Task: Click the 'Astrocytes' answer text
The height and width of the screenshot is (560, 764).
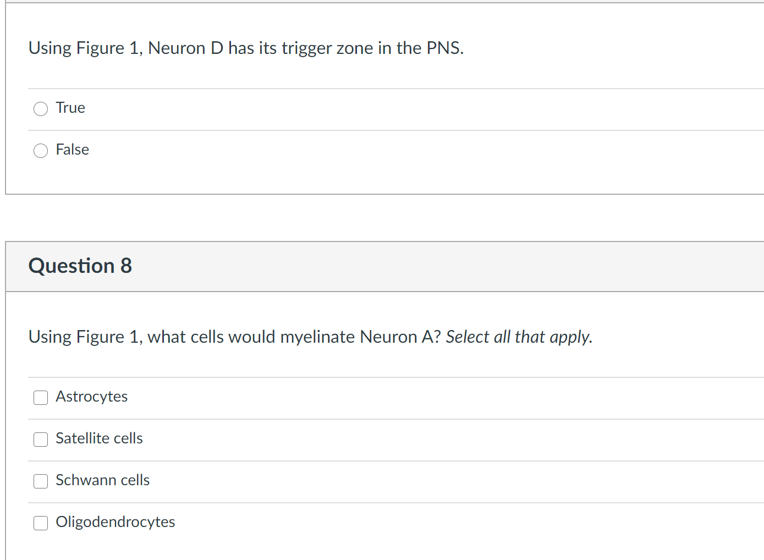Action: [x=91, y=396]
